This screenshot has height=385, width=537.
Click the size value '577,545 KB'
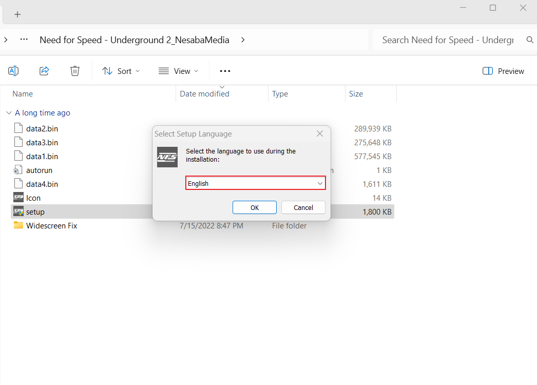point(373,157)
